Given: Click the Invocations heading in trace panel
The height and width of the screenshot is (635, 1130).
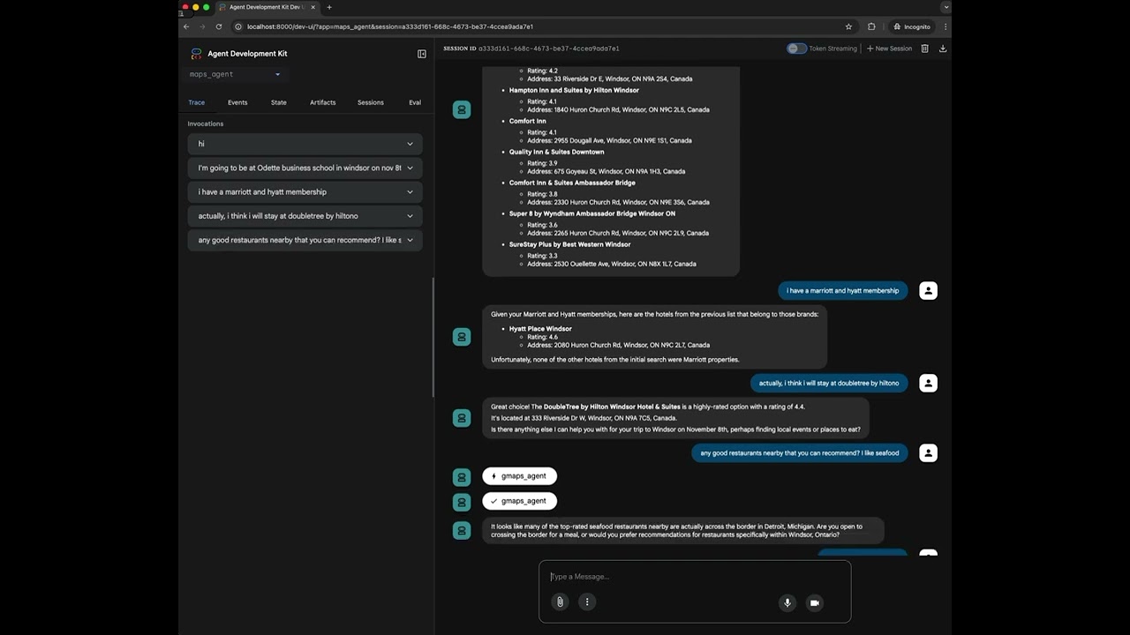Looking at the screenshot, I should (x=206, y=123).
